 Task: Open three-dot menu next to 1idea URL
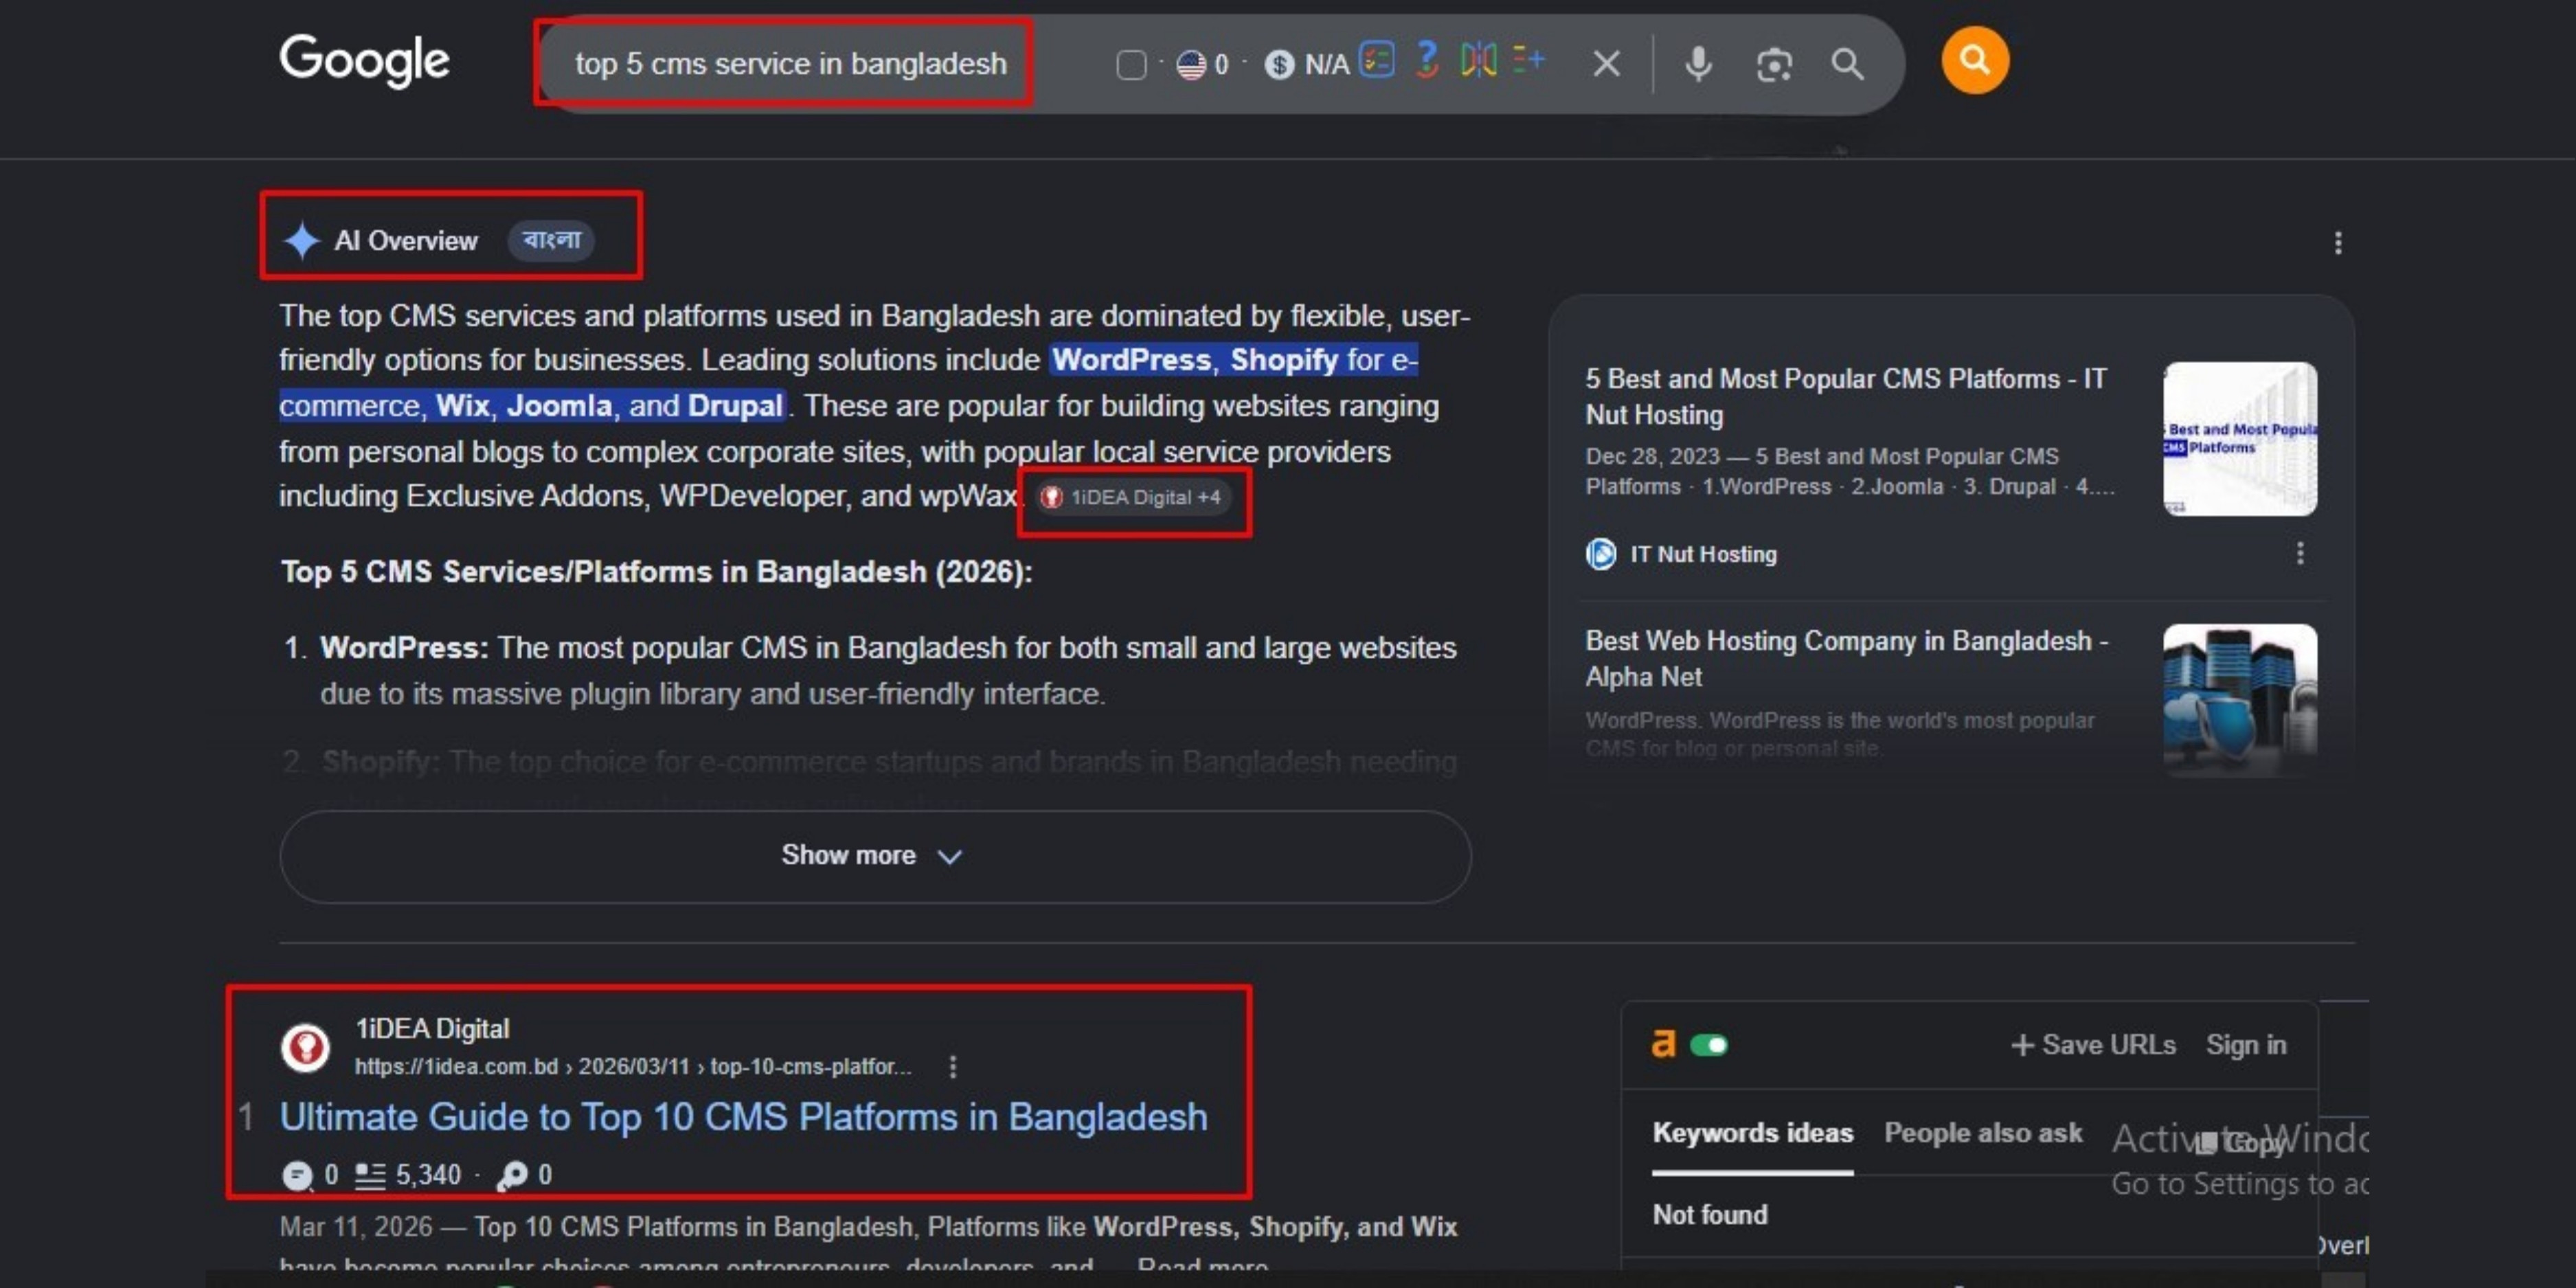(x=952, y=1067)
